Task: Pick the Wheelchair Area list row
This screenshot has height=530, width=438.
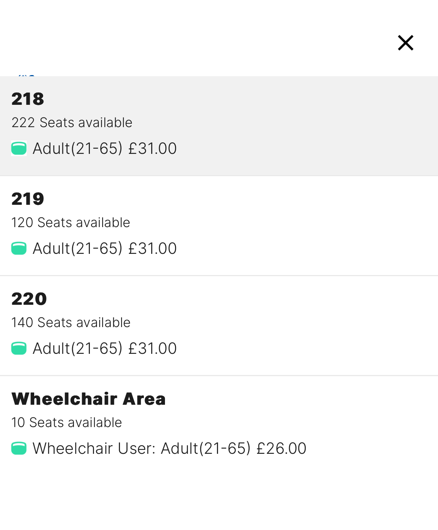Action: (219, 426)
